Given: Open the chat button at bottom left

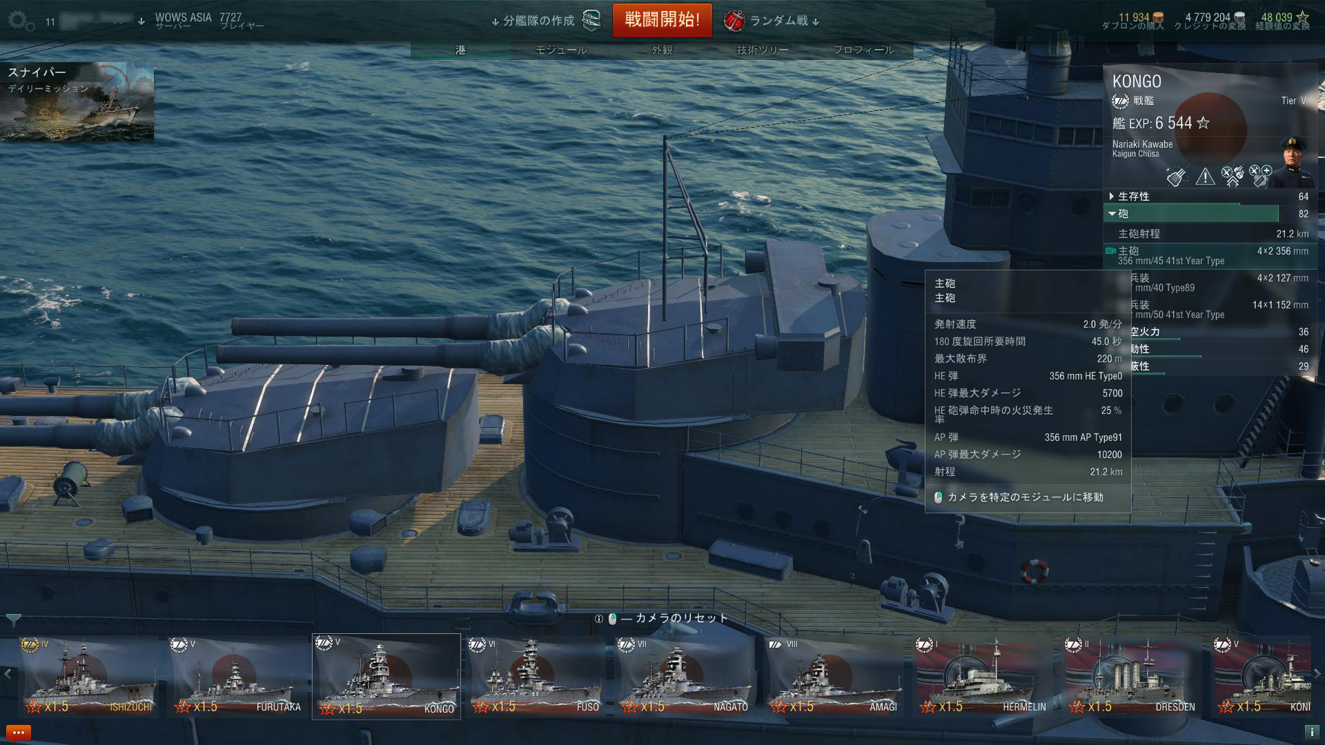Looking at the screenshot, I should 18,733.
